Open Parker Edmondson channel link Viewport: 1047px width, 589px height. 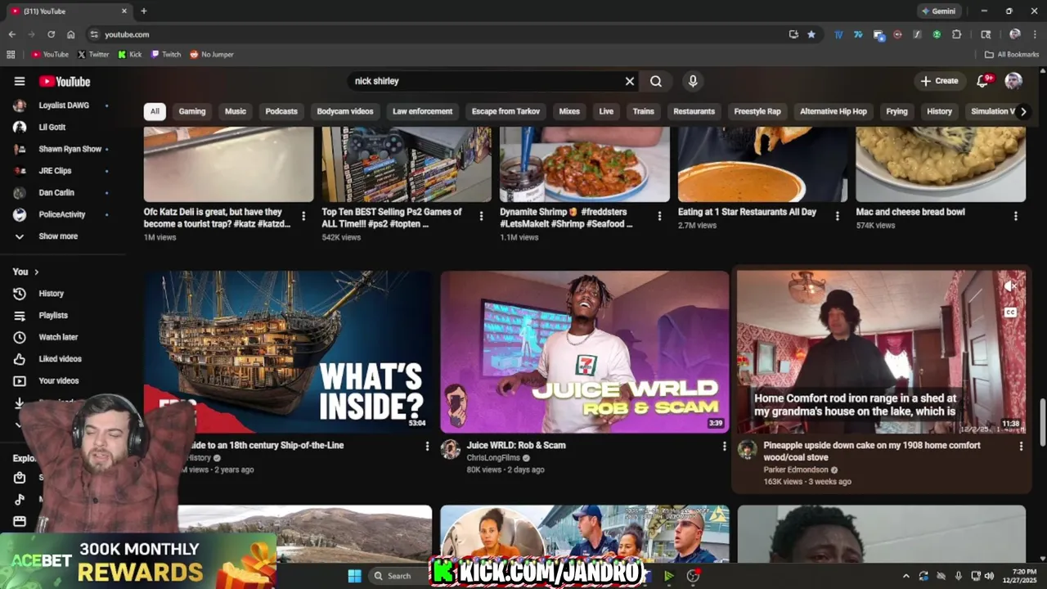(x=797, y=470)
